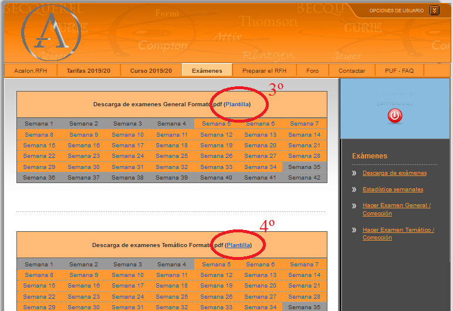Go to the Preparar el RFH tab
Viewport: 453px width, 311px height.
[x=264, y=70]
